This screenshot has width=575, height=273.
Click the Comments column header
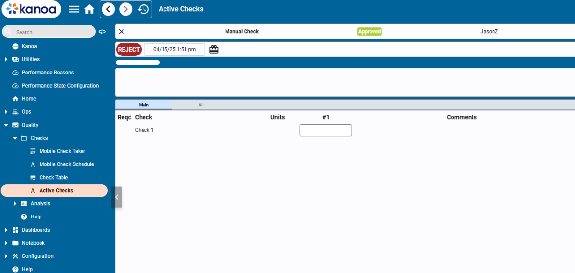462,117
